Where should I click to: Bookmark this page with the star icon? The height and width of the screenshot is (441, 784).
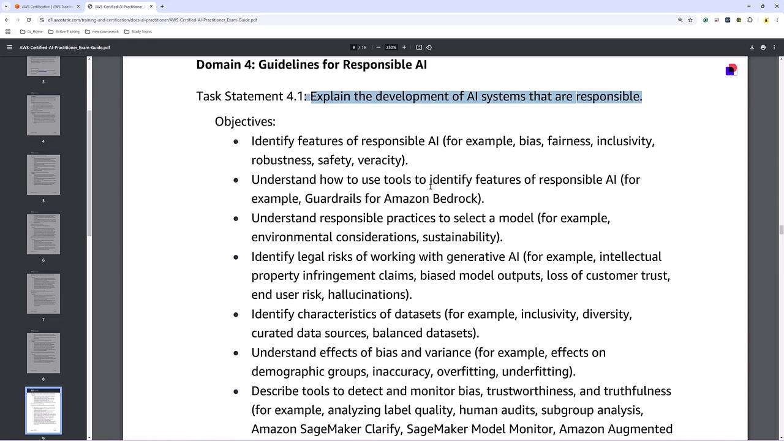click(690, 20)
